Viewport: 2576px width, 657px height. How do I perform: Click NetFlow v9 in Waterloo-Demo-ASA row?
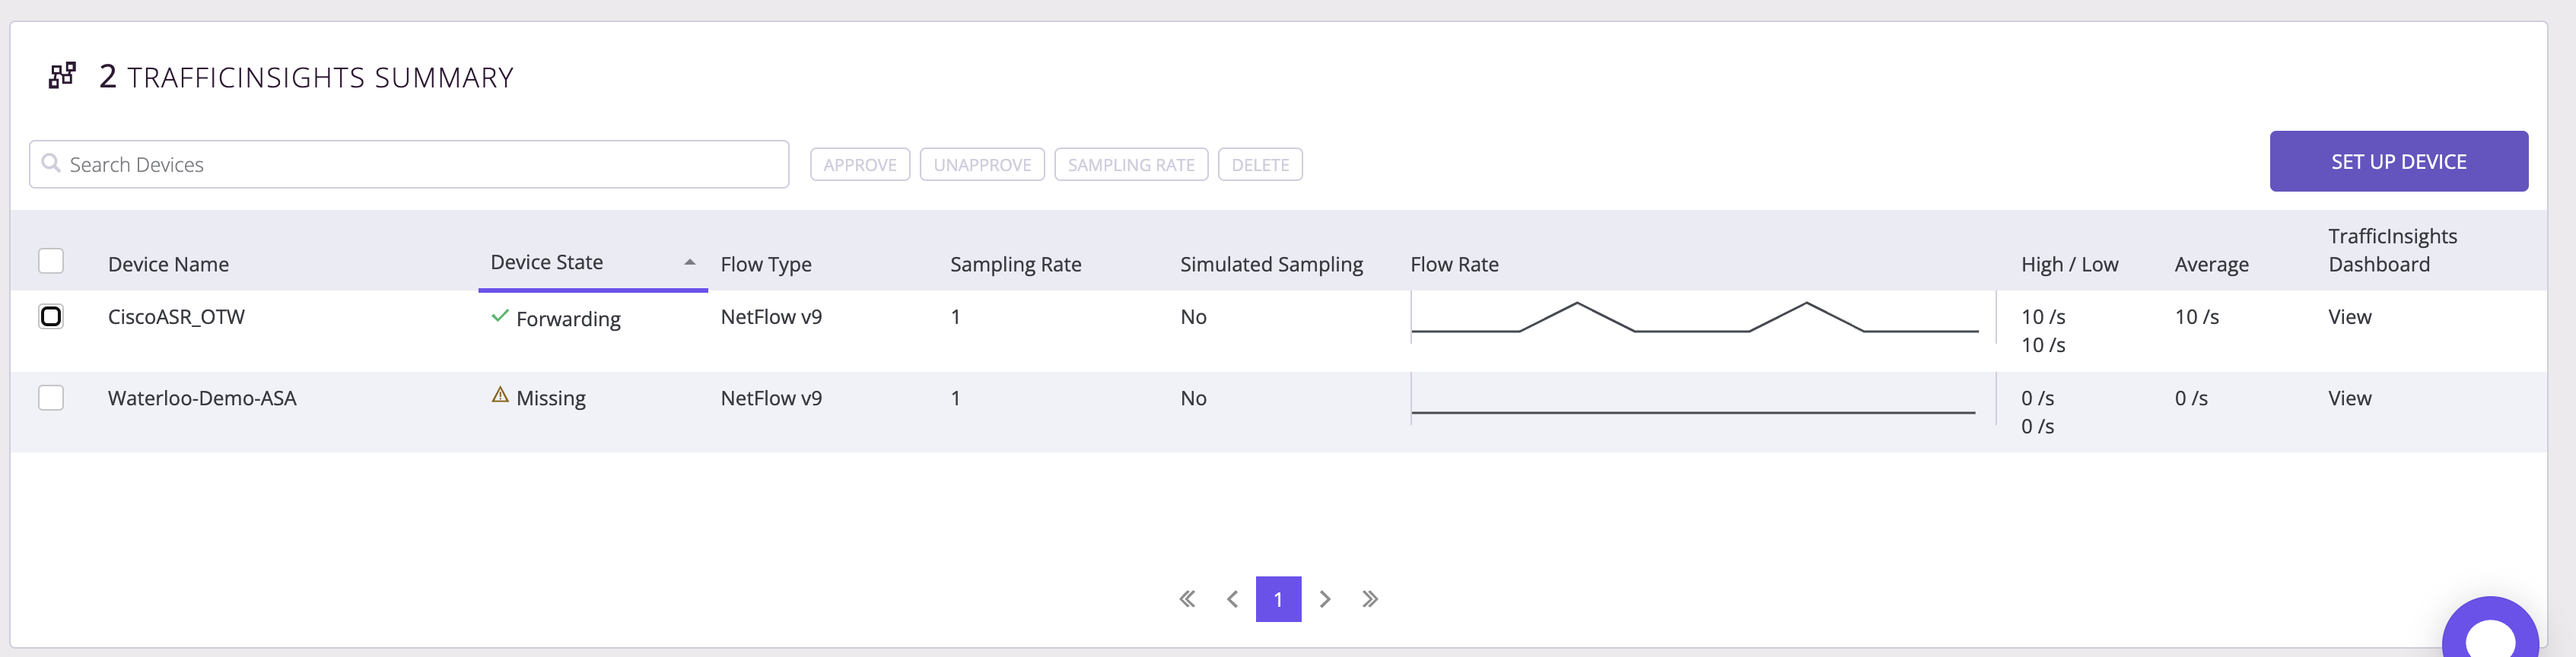771,398
